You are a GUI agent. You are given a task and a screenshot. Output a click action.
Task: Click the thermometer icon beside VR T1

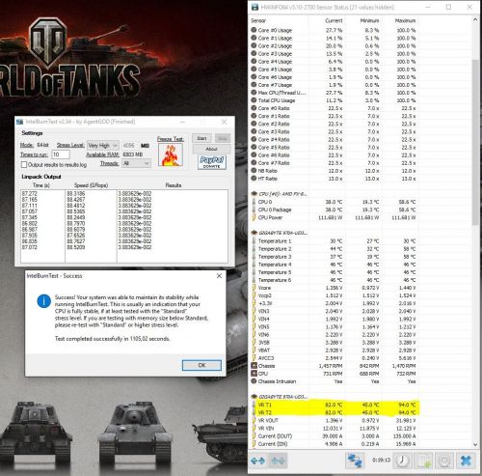click(x=254, y=405)
